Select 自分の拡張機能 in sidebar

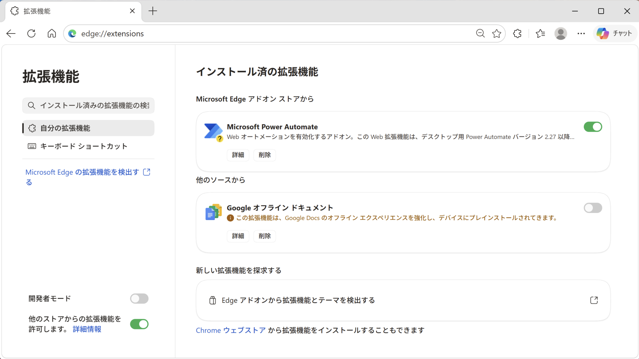(x=88, y=128)
